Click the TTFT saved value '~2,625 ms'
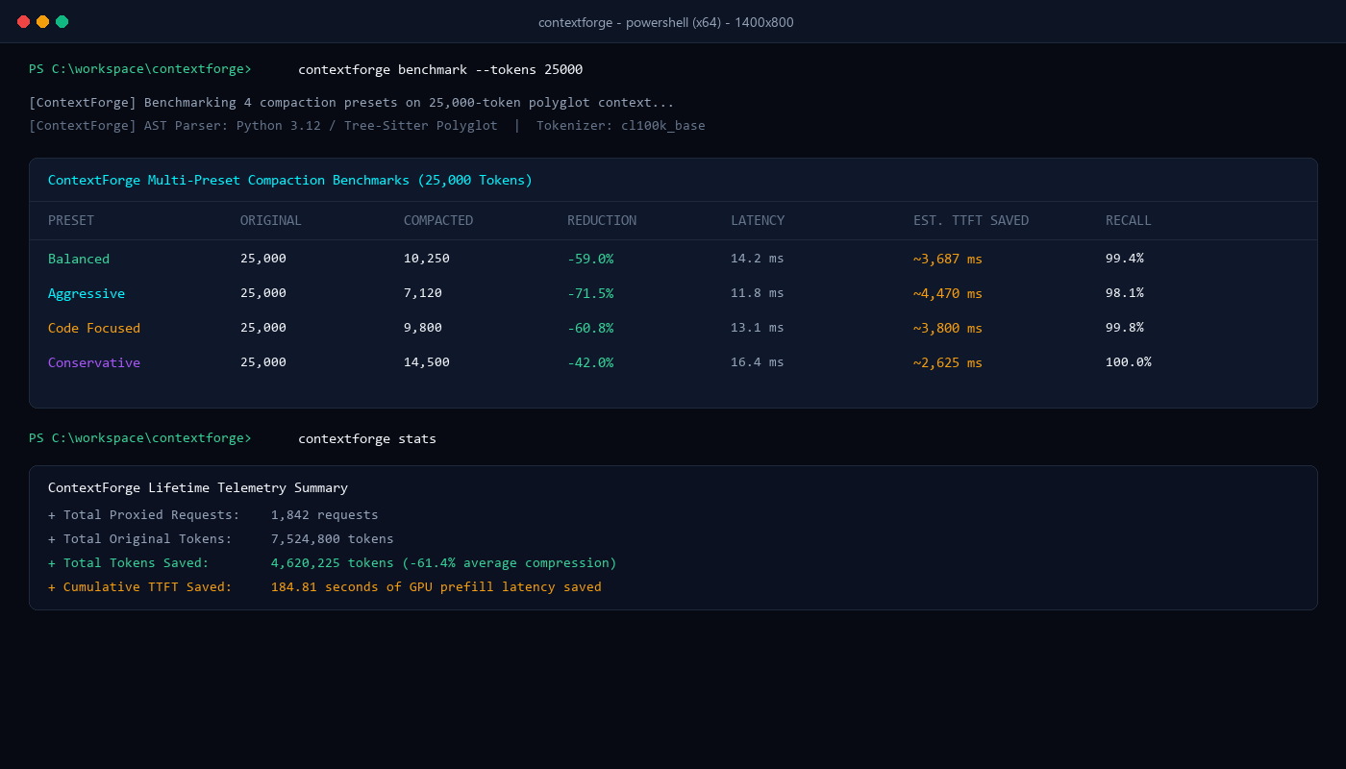The image size is (1346, 769). tap(948, 362)
